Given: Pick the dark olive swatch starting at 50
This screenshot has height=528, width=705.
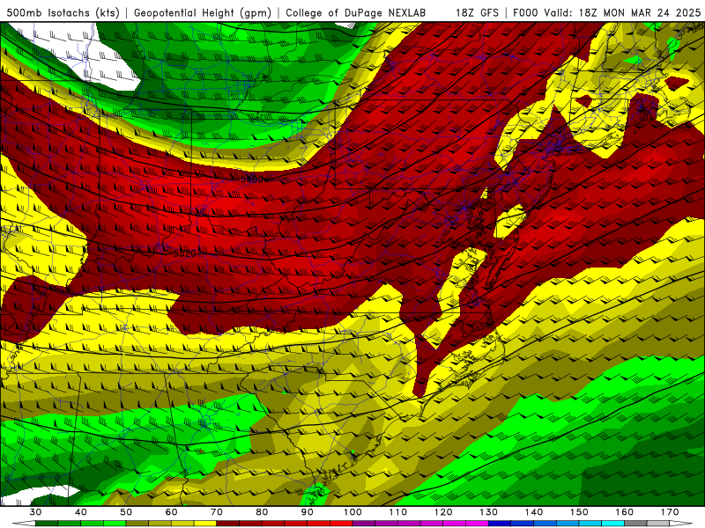Looking at the screenshot, I should 137,523.
